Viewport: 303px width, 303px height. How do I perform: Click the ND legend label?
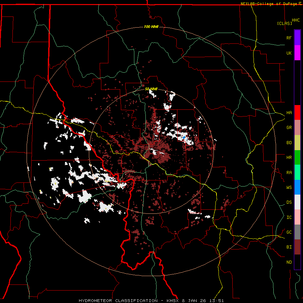coord(289,262)
